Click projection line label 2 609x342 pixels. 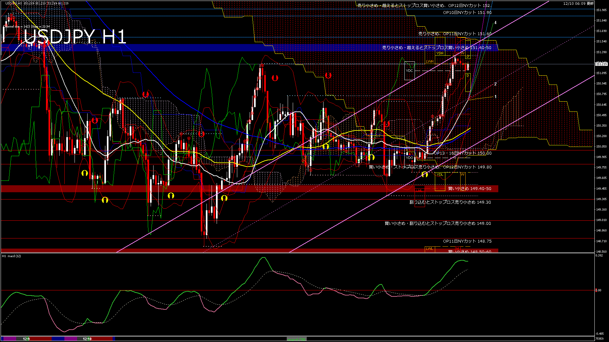tap(495, 84)
